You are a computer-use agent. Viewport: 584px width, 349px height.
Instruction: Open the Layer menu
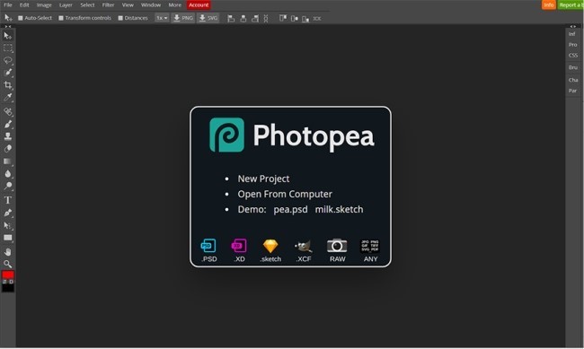click(x=66, y=4)
